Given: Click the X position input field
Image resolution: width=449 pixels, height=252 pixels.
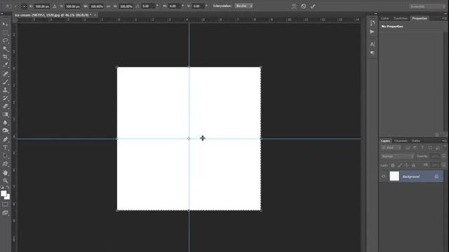Looking at the screenshot, I should click(x=42, y=6).
